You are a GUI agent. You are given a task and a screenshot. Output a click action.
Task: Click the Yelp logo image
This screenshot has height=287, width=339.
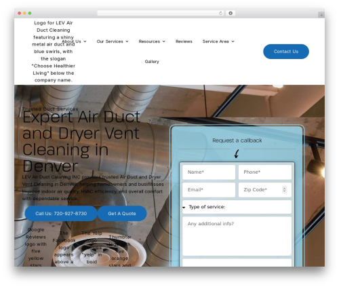[92, 248]
